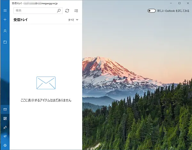Open the People contacts icon
This screenshot has height=150, width=192.
click(x=5, y=128)
